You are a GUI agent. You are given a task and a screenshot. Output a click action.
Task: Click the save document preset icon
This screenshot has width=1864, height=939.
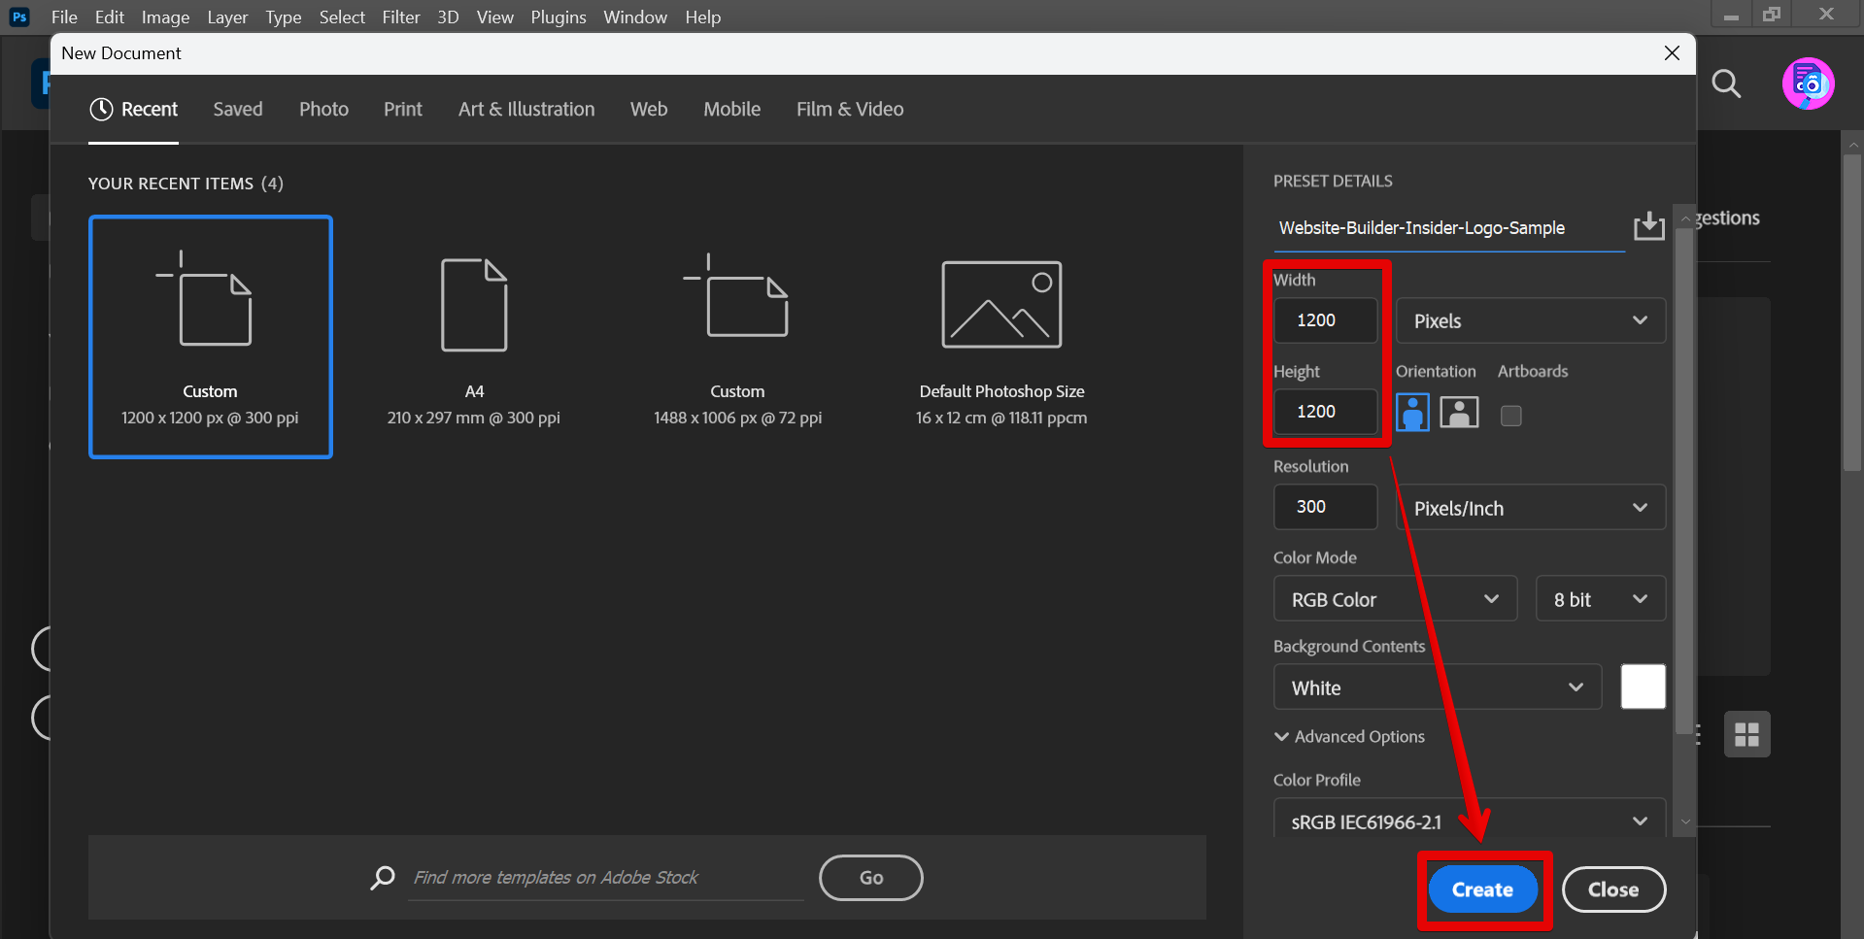click(x=1648, y=226)
